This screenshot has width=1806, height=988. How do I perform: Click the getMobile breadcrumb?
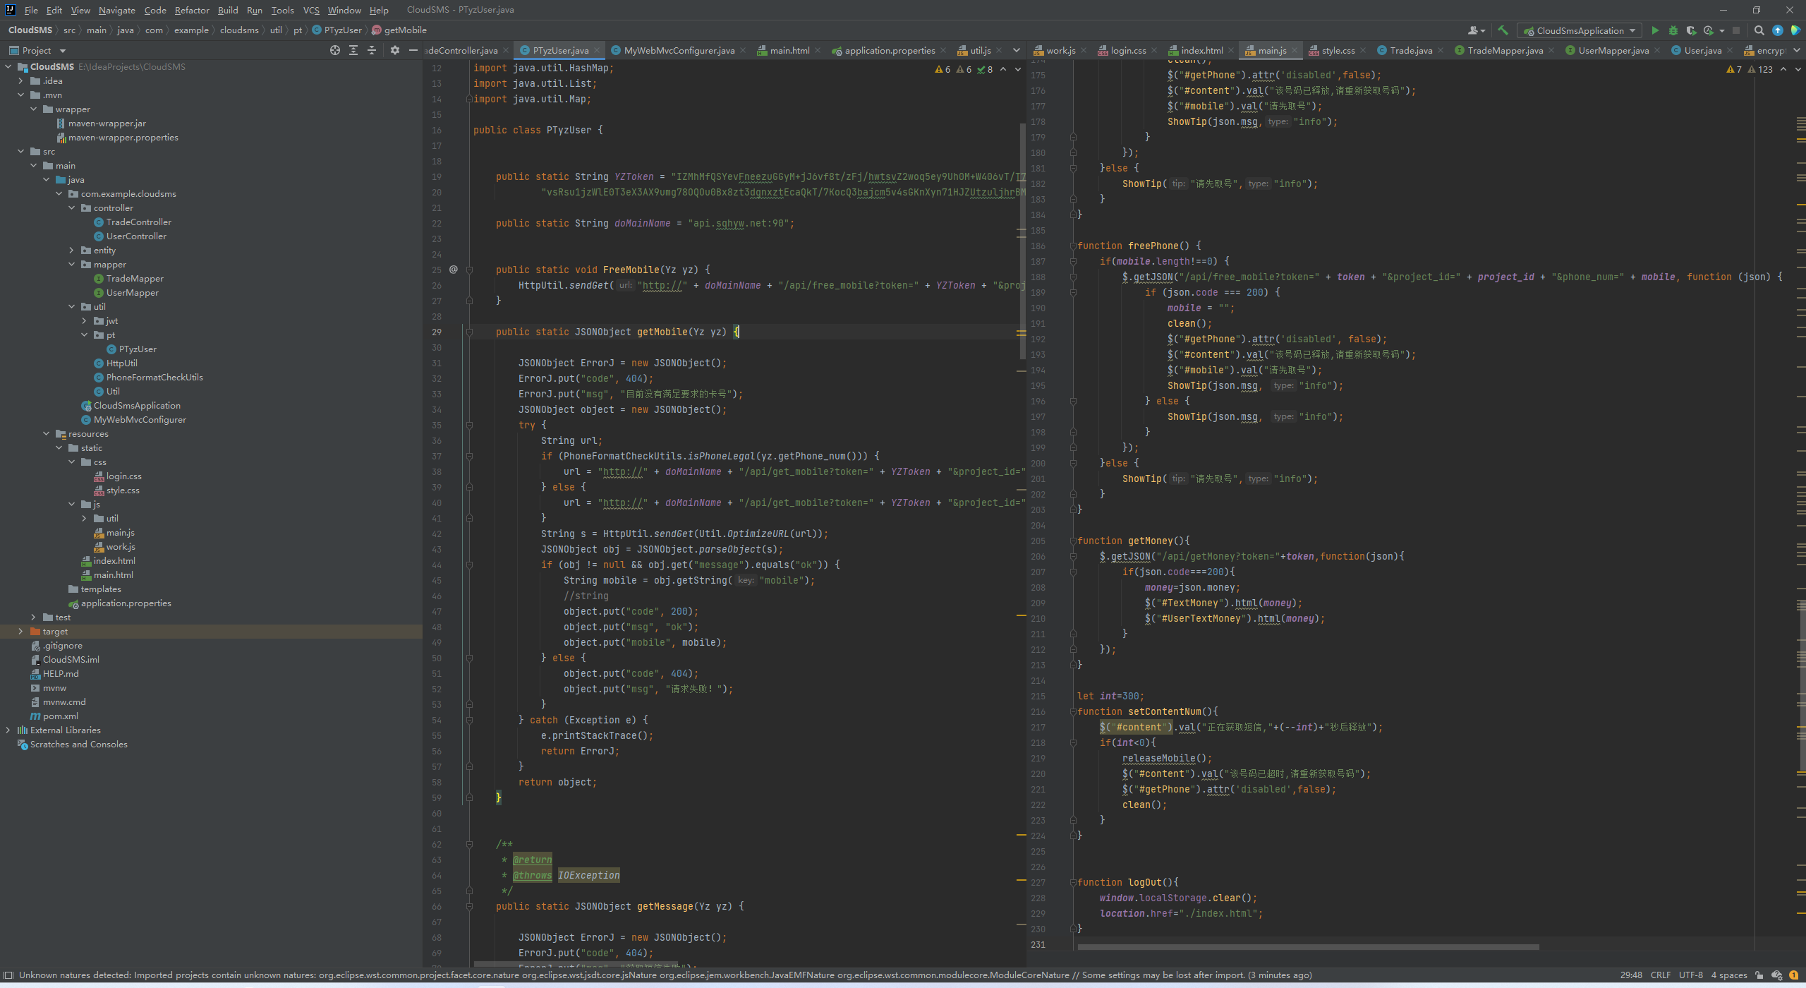[x=399, y=30]
